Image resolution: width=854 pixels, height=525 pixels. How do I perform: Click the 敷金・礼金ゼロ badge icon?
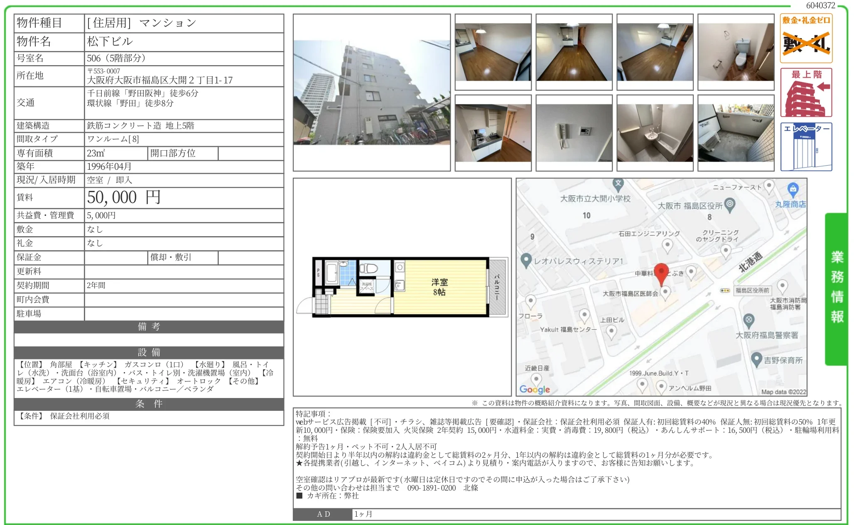[806, 39]
